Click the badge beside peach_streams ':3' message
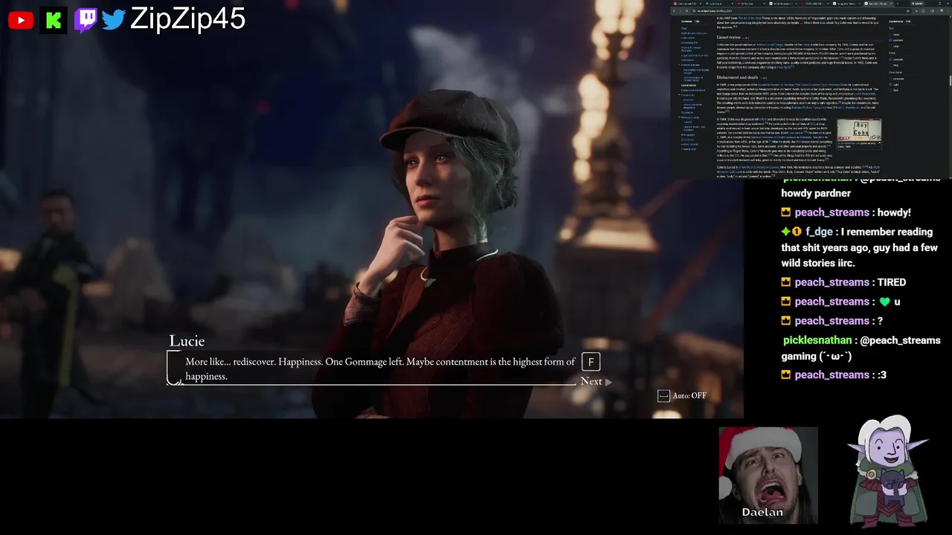Viewport: 952px width, 535px height. pyautogui.click(x=786, y=375)
